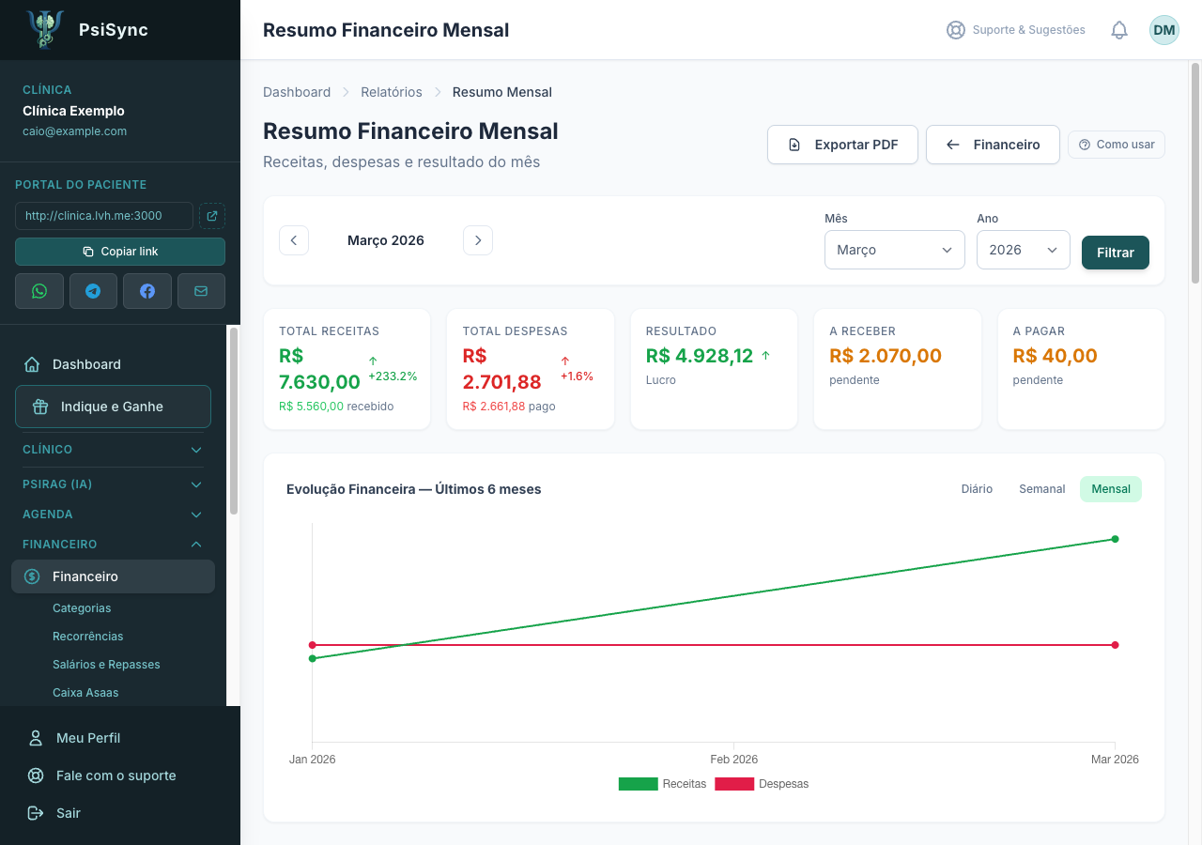Open the Como usar help button
The height and width of the screenshot is (845, 1202).
pyautogui.click(x=1117, y=145)
